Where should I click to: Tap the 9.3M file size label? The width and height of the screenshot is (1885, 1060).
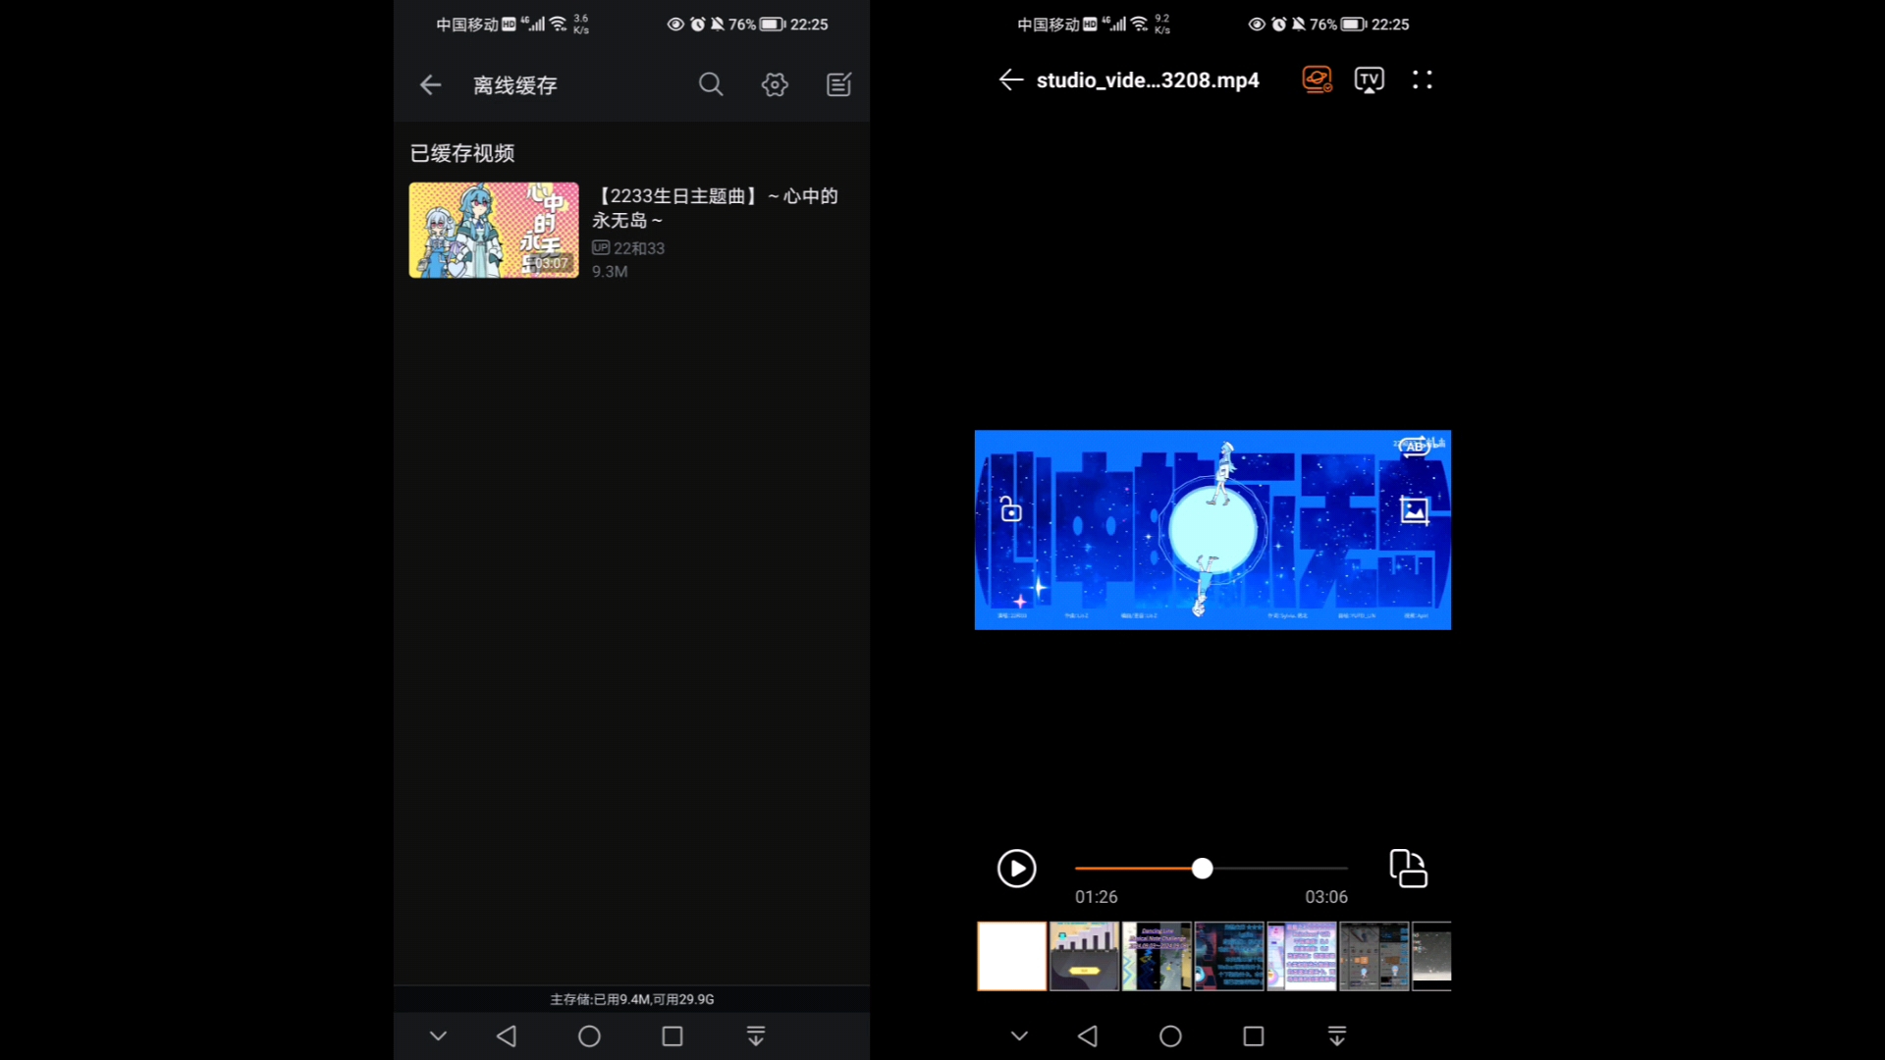(610, 272)
